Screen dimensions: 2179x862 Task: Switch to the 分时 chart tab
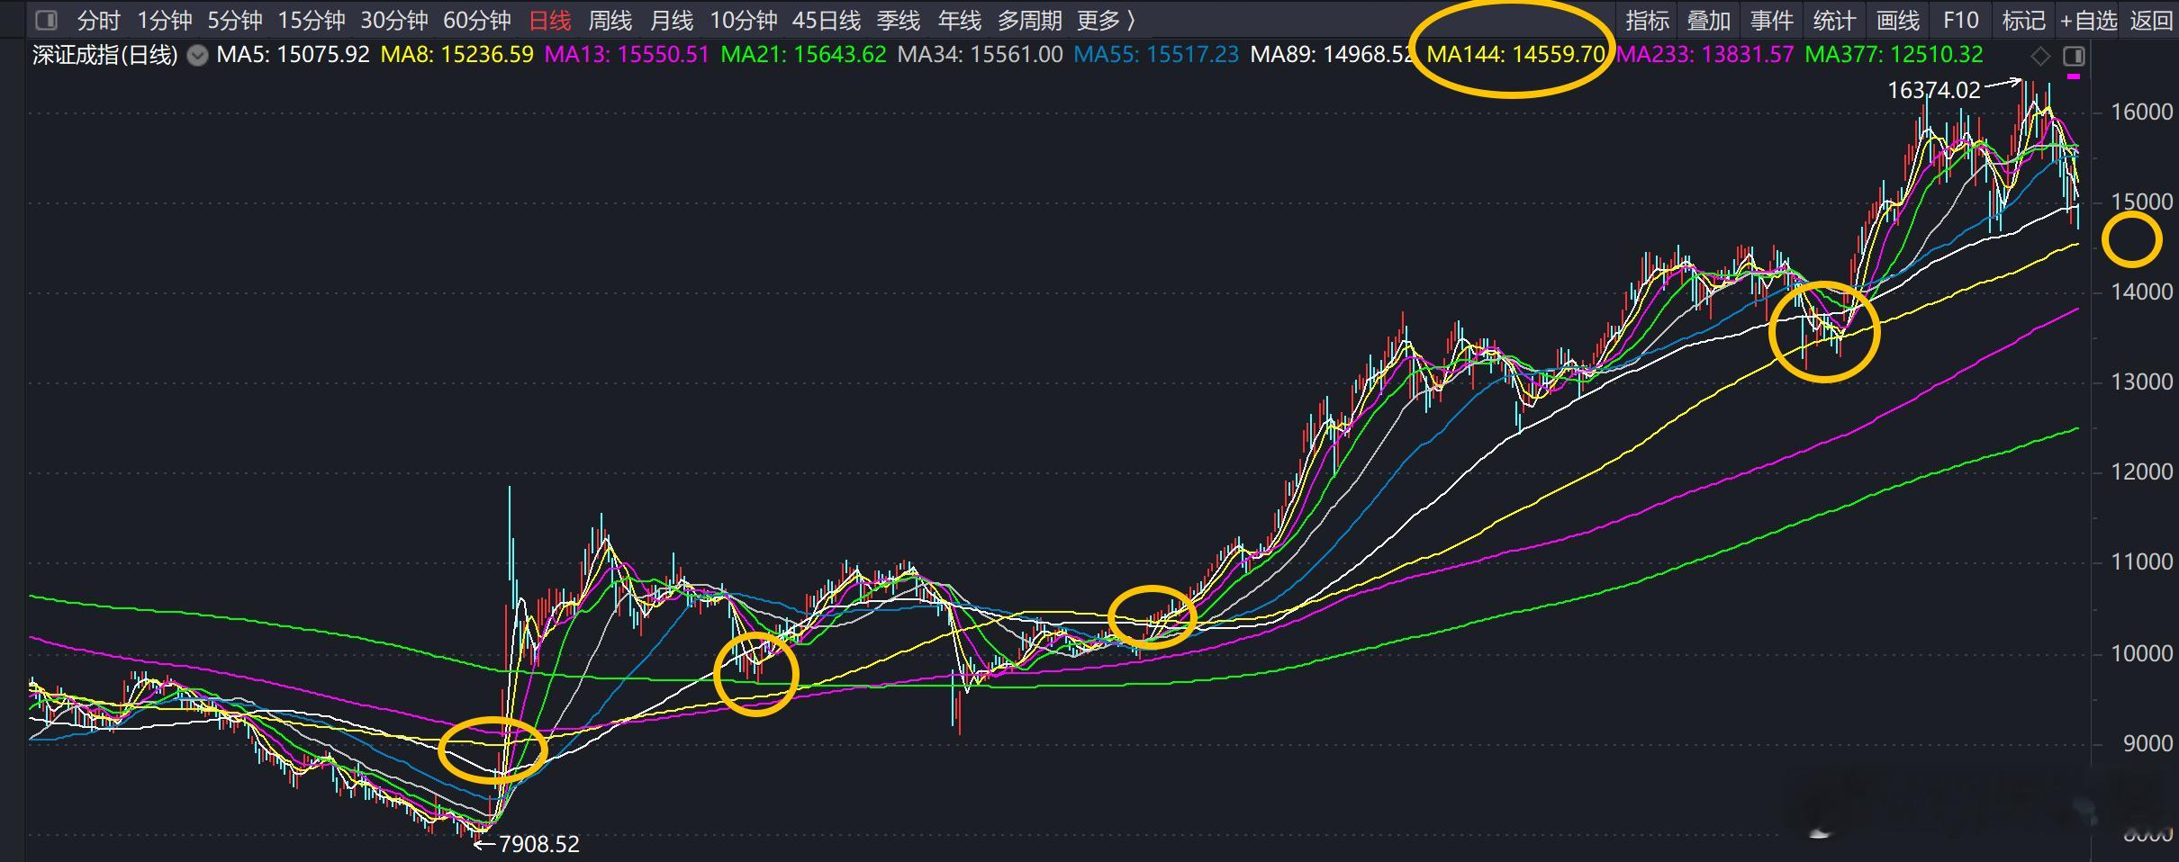click(98, 20)
